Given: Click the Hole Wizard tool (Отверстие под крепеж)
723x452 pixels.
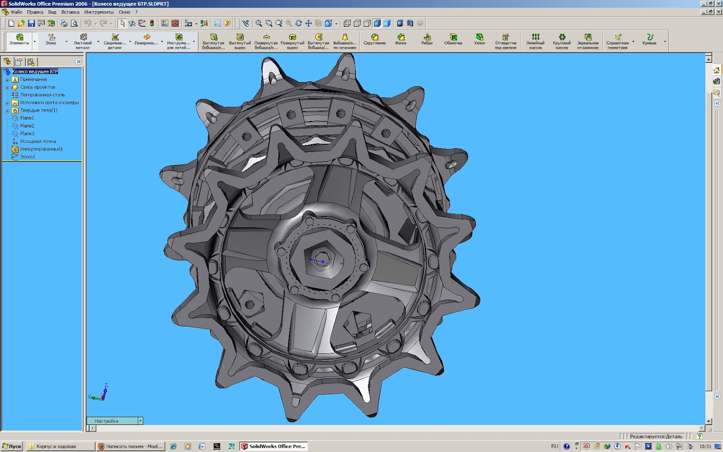Looking at the screenshot, I should (506, 41).
